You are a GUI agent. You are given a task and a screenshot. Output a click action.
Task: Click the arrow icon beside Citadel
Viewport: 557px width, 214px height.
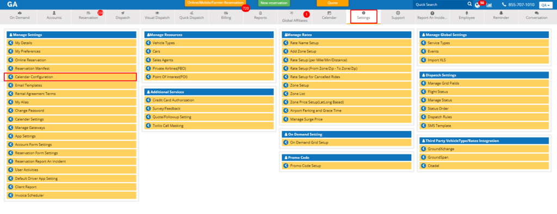pyautogui.click(x=423, y=166)
